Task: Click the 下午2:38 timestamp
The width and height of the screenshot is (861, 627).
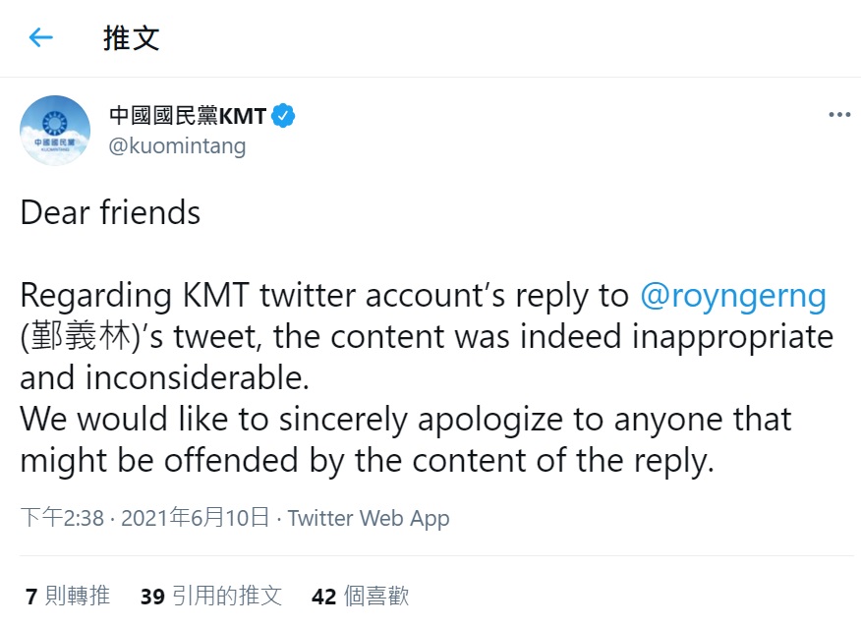Action: pyautogui.click(x=62, y=518)
